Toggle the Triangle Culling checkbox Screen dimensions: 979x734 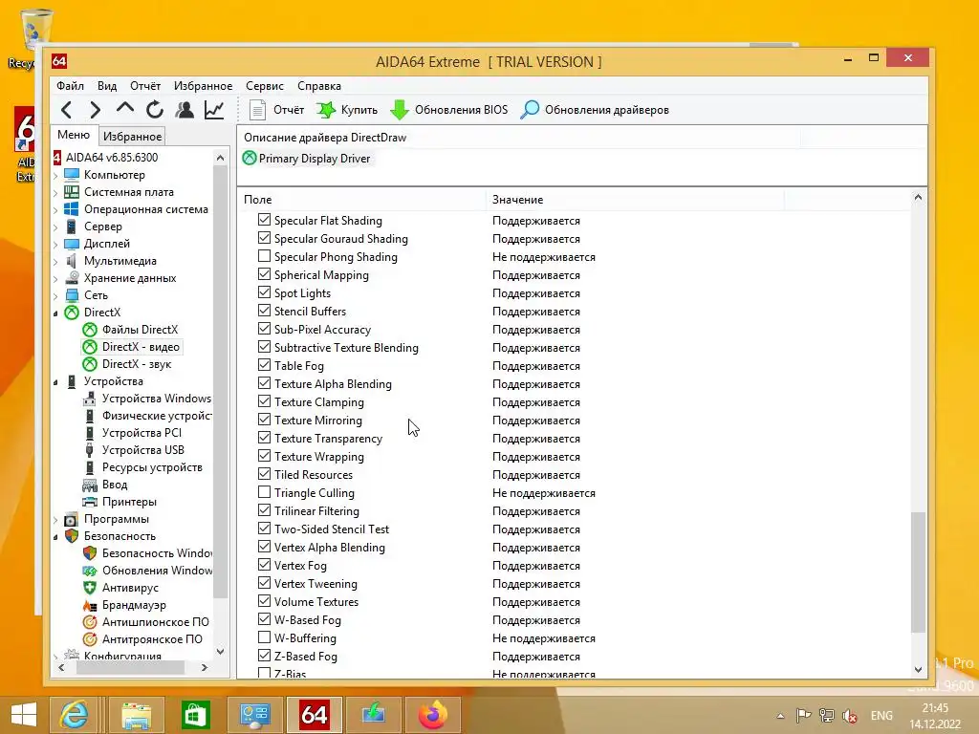click(x=264, y=492)
